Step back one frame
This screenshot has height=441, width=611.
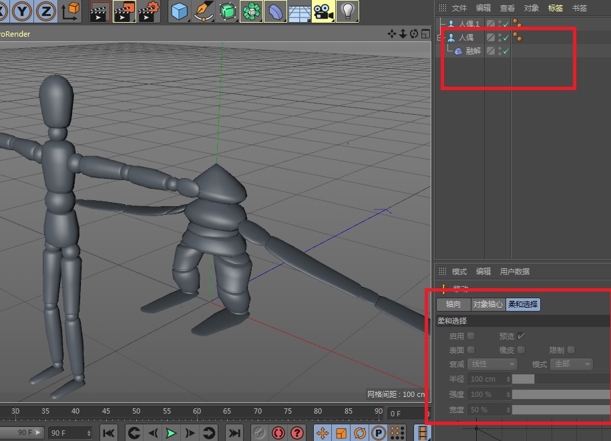point(153,433)
